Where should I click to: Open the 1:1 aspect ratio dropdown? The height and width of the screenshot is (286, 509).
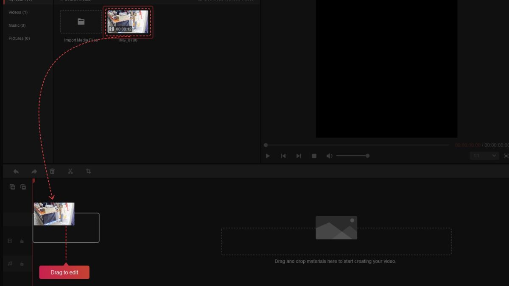coord(485,156)
